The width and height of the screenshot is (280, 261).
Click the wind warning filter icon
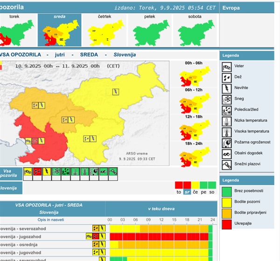28,172
